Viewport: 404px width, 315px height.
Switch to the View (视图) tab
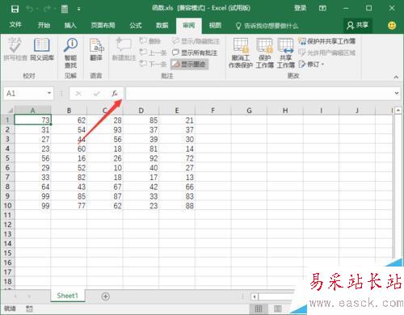tap(215, 25)
